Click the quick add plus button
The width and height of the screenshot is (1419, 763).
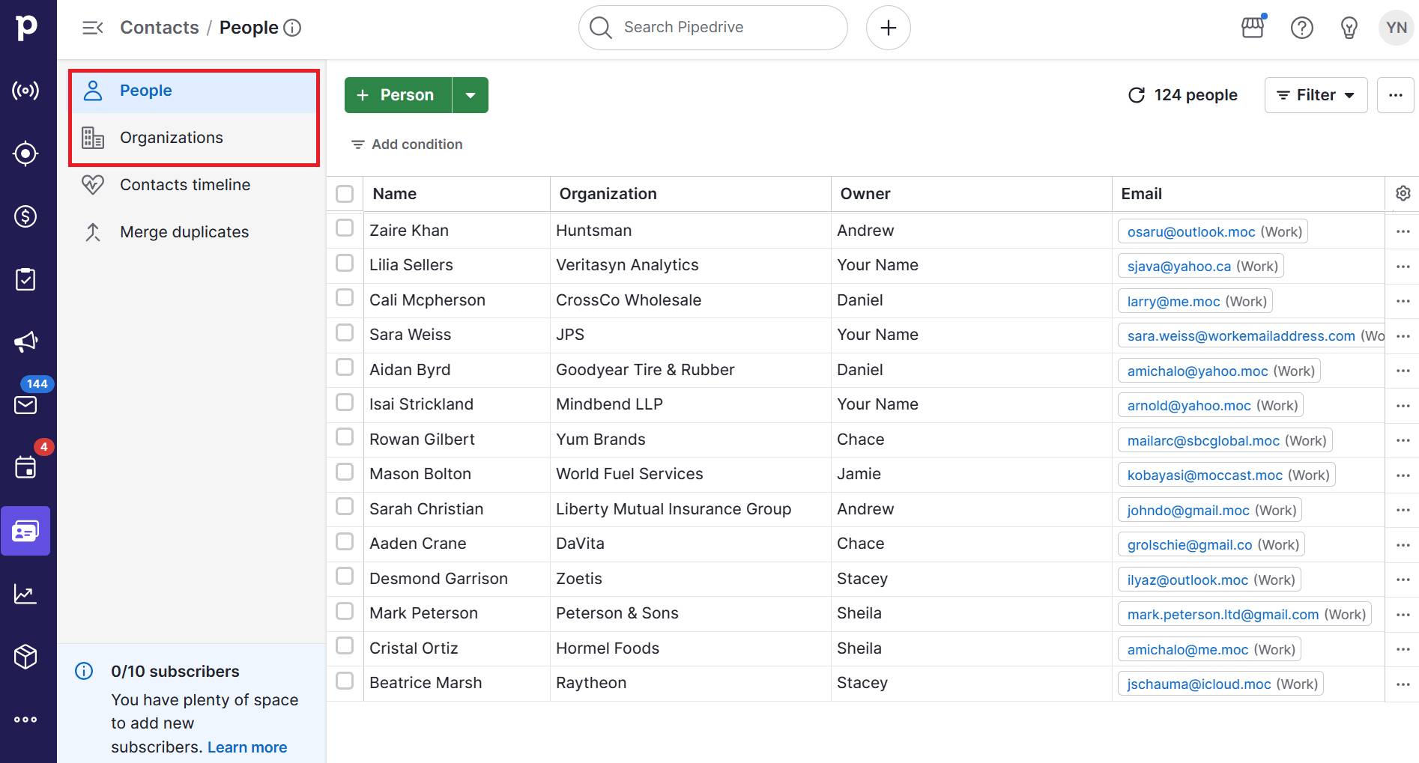pyautogui.click(x=889, y=28)
